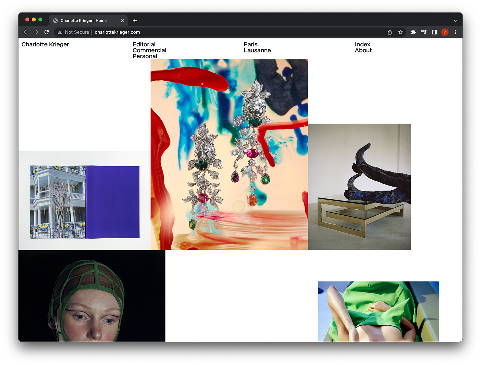The height and width of the screenshot is (366, 481).
Task: Visit the Index link
Action: [x=362, y=44]
